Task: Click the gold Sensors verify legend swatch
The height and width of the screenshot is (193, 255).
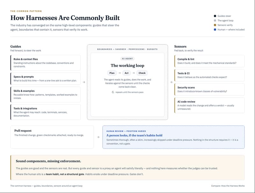Action: [215, 25]
